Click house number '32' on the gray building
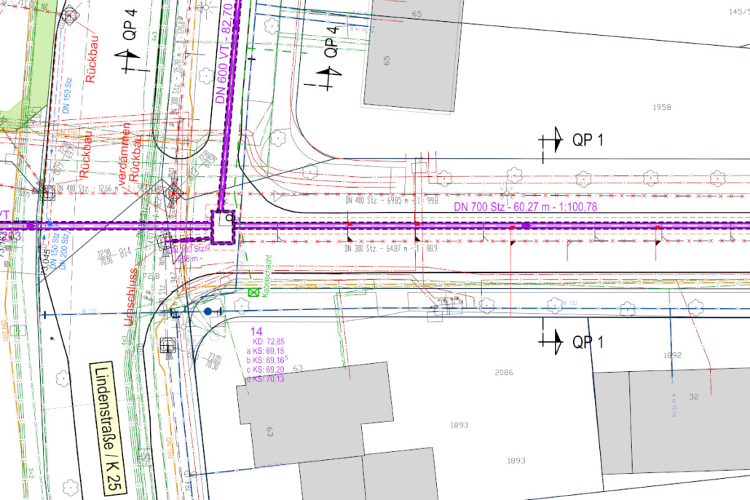 693,397
